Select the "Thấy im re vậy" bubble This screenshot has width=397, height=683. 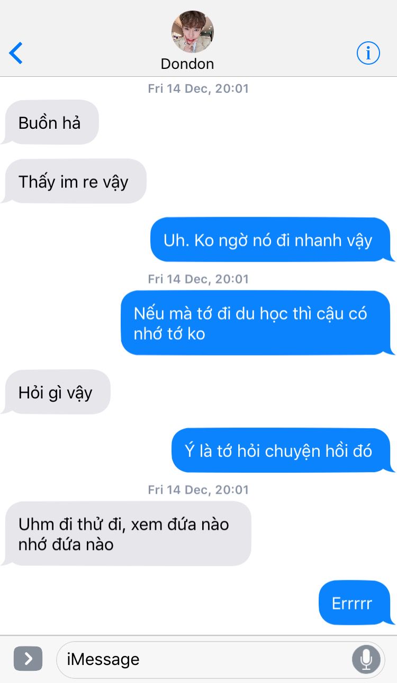tap(74, 181)
